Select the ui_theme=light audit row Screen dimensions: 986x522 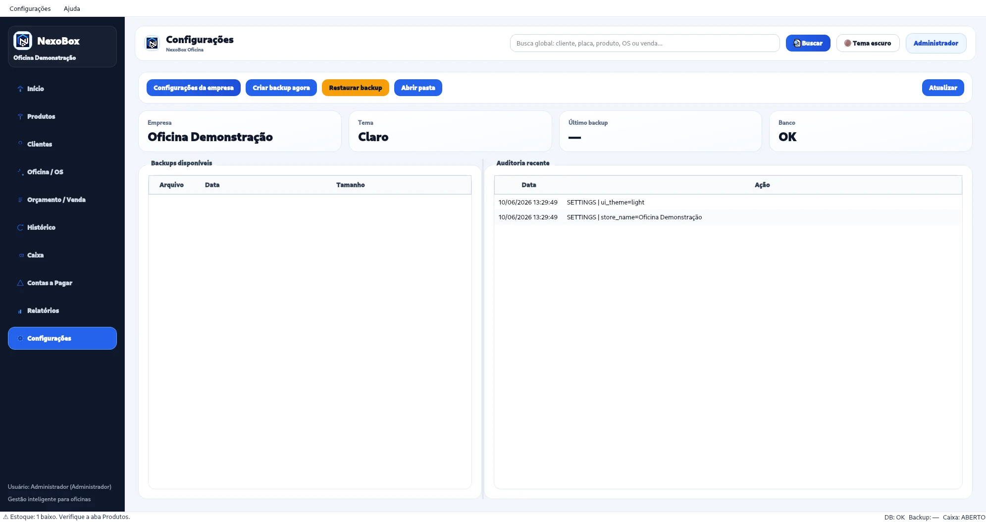tap(728, 202)
